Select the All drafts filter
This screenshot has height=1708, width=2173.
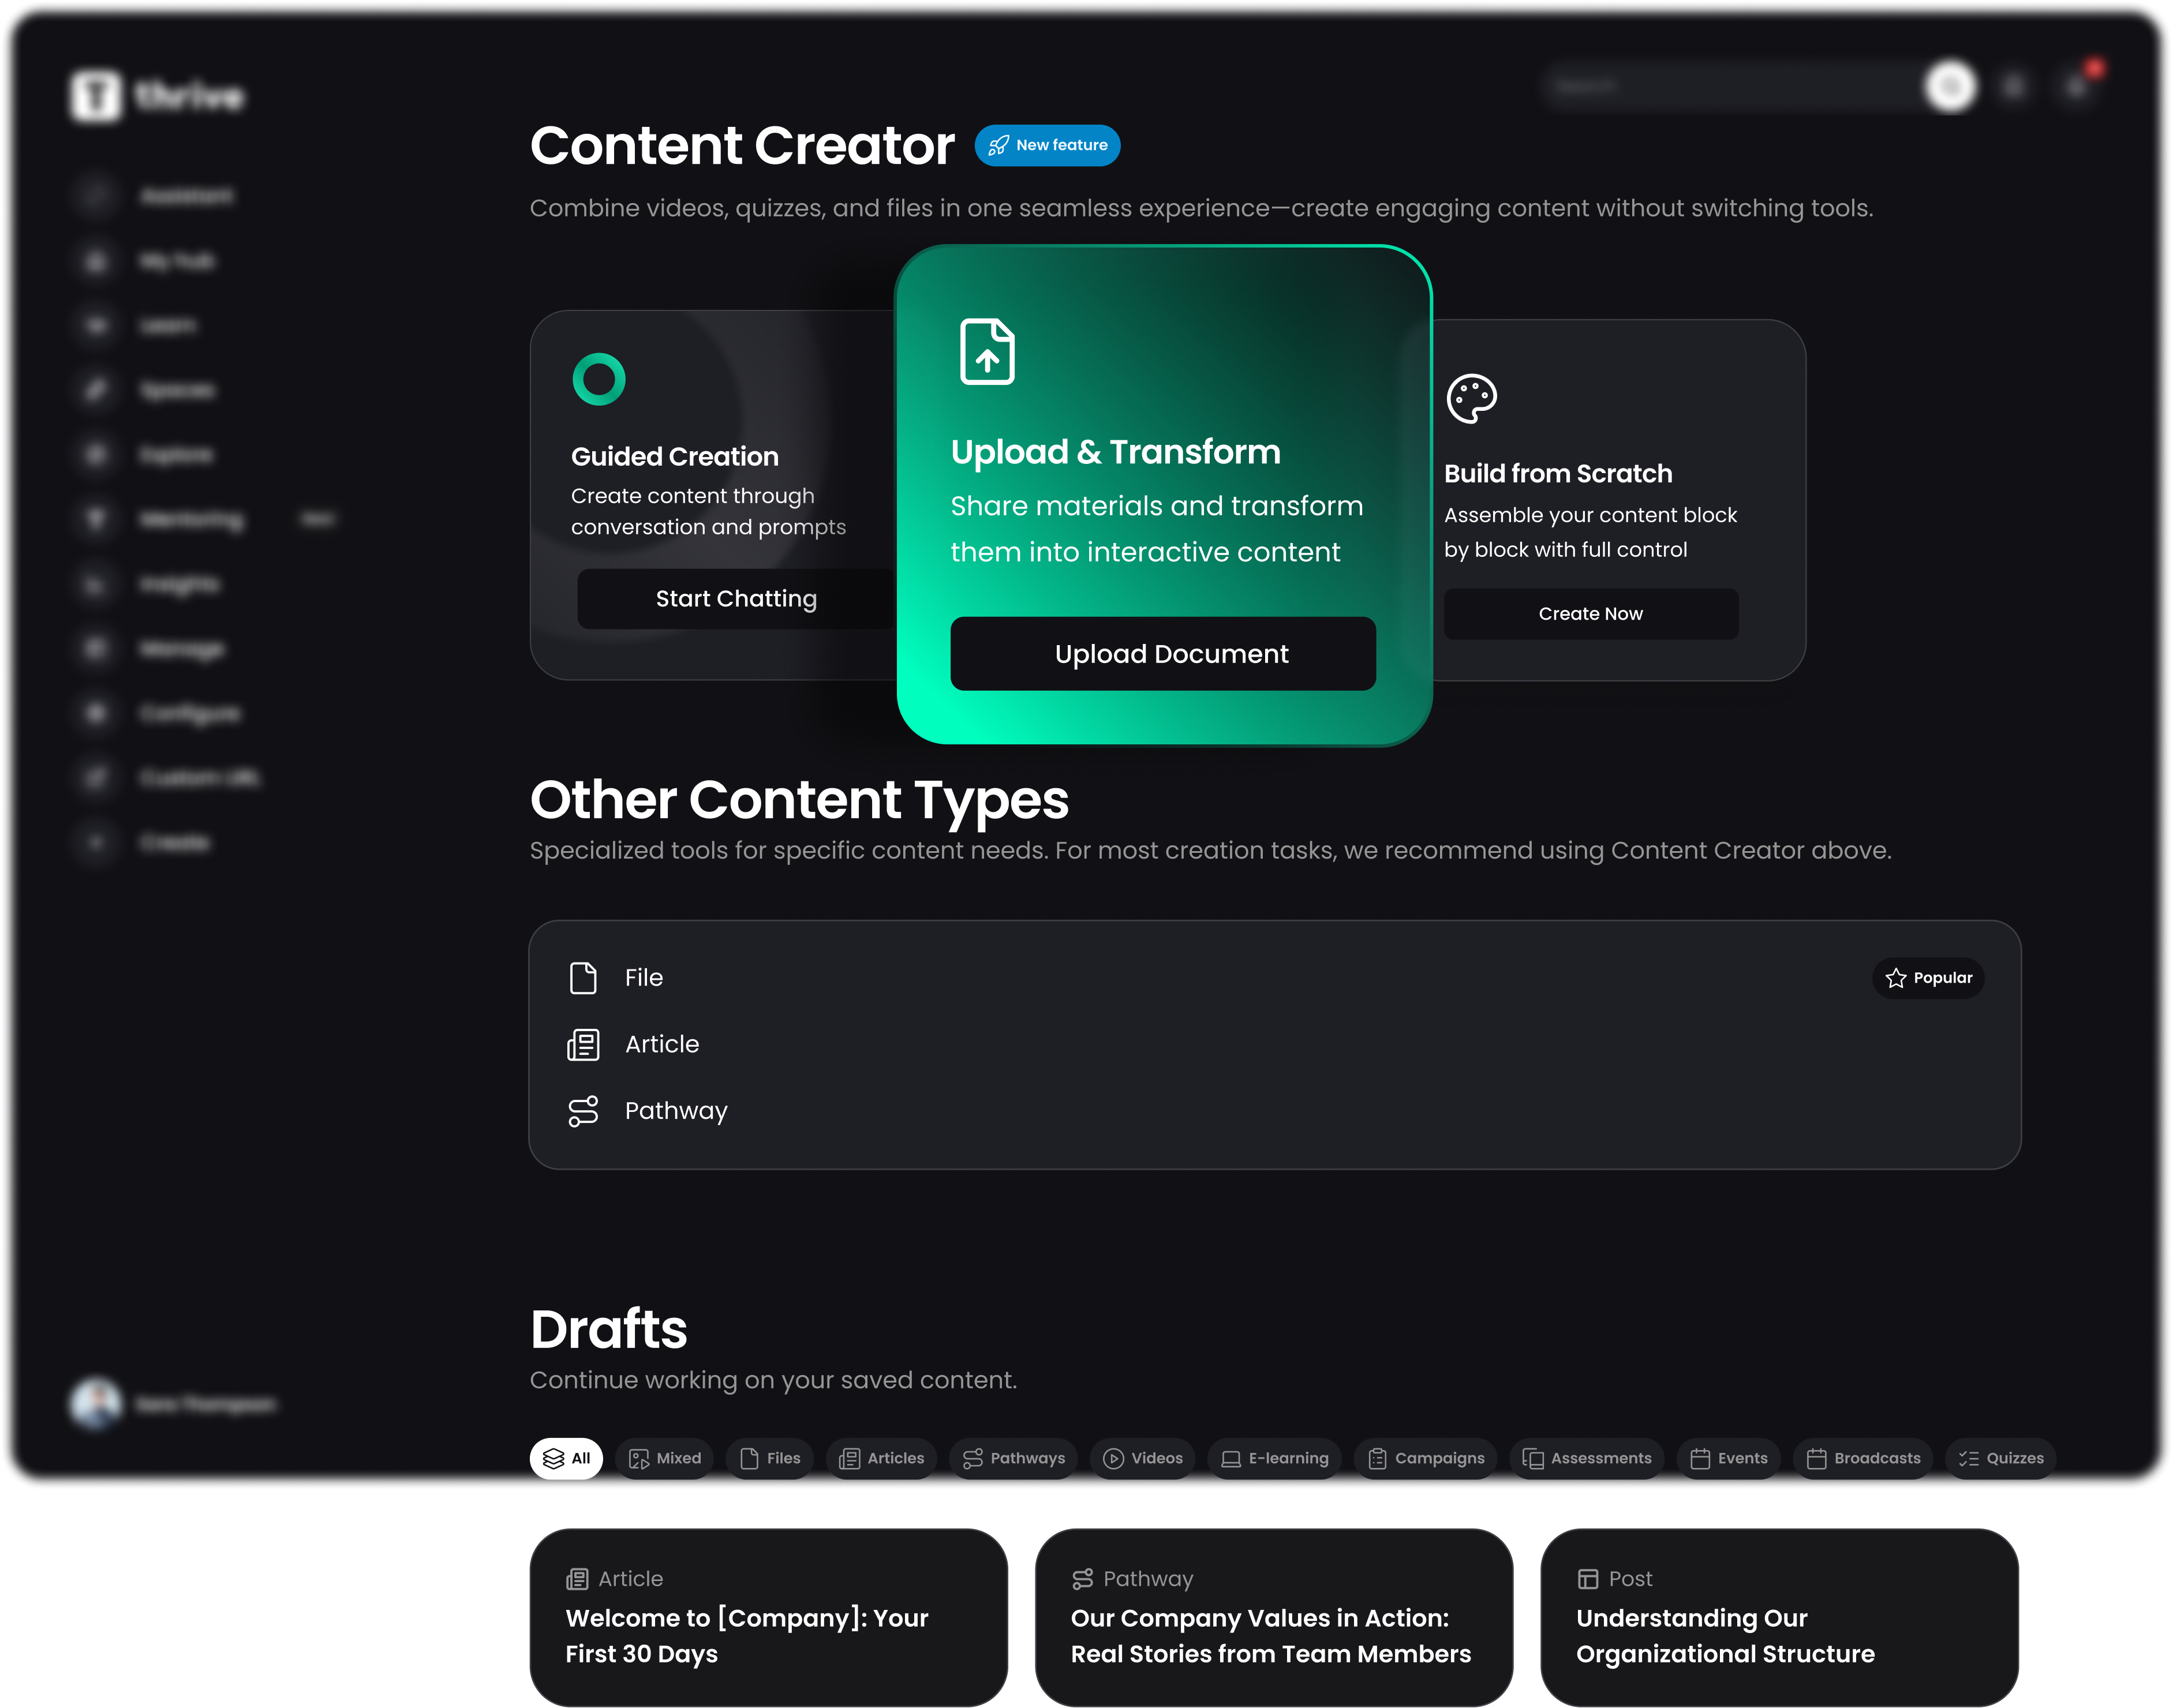(x=566, y=1459)
